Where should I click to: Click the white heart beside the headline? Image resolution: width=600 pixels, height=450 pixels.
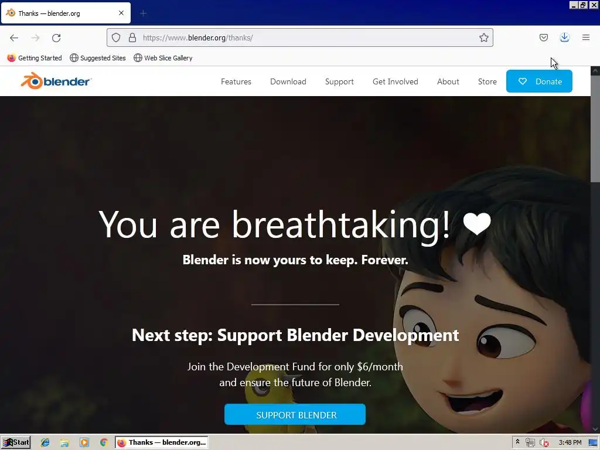click(x=477, y=223)
